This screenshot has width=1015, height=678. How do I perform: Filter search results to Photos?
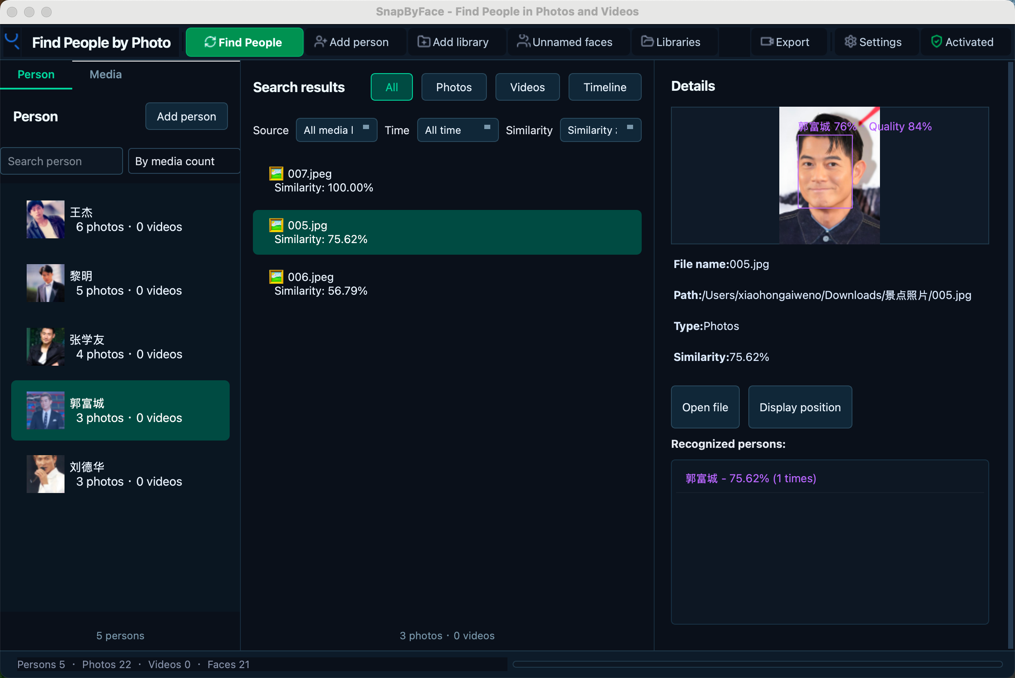tap(454, 87)
